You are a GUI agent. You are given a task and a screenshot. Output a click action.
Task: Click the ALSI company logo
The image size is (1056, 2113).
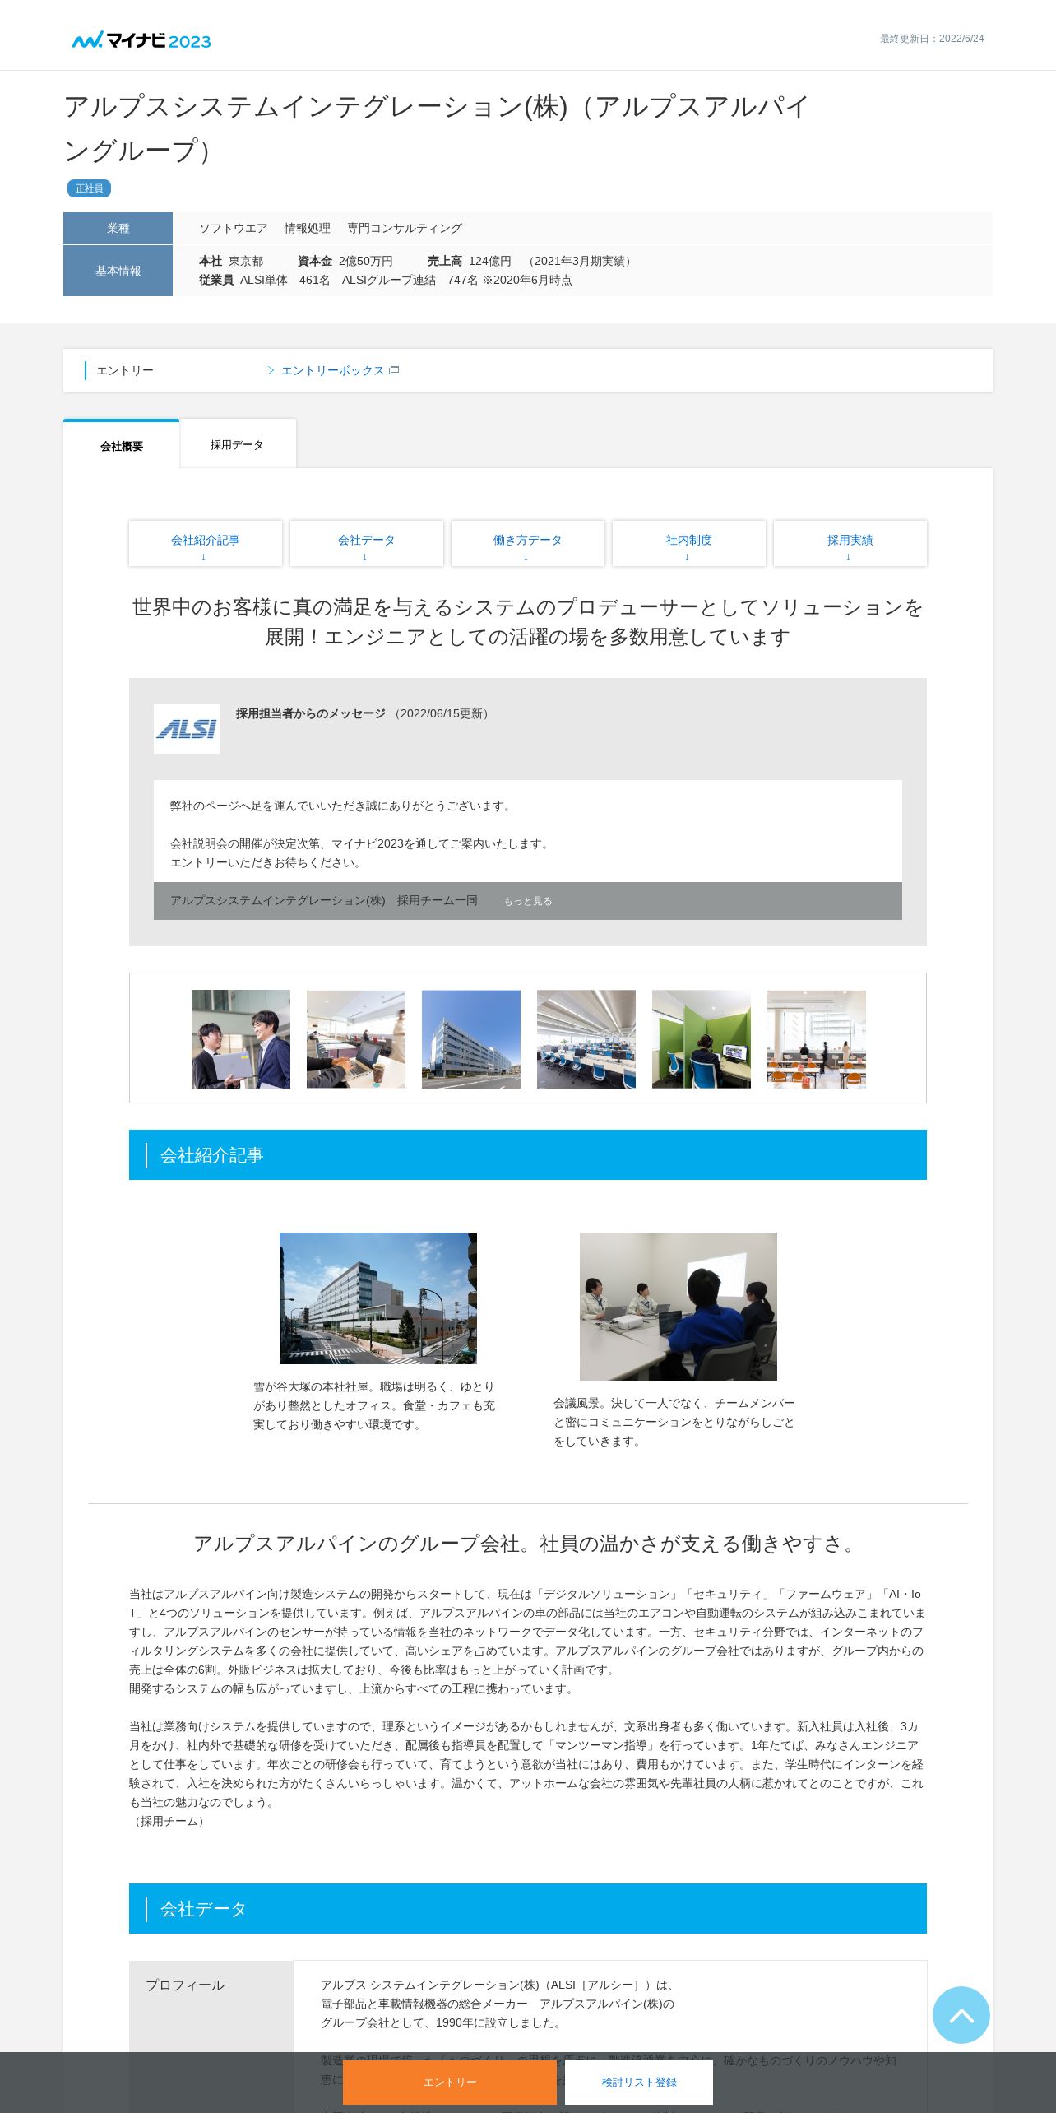pos(187,728)
